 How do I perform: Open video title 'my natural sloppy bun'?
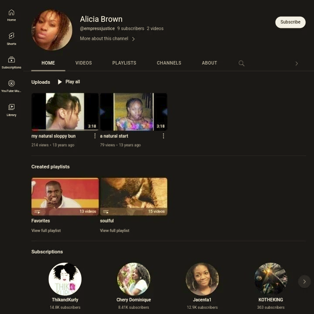click(54, 136)
